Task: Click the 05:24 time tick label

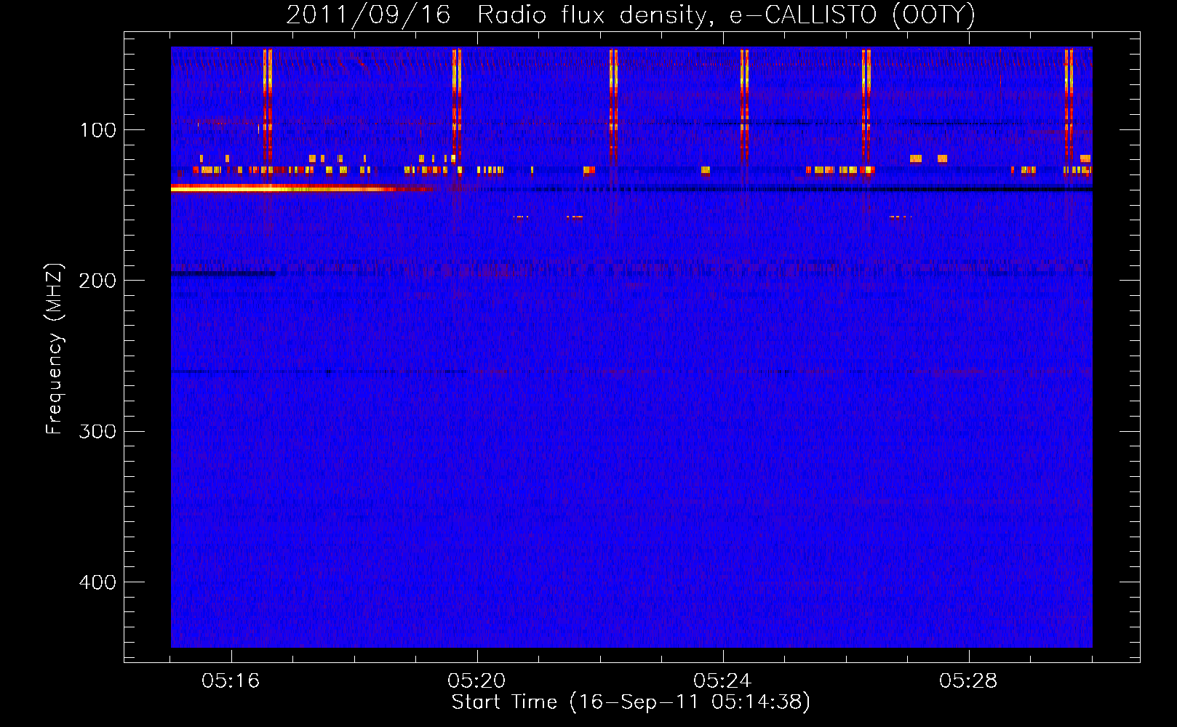Action: point(722,681)
